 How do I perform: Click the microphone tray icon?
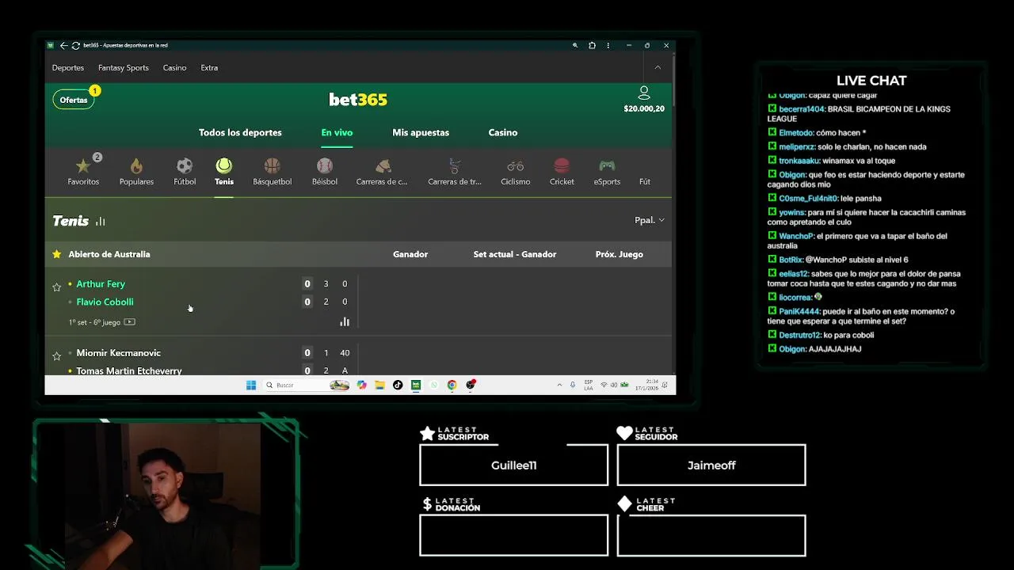[573, 385]
